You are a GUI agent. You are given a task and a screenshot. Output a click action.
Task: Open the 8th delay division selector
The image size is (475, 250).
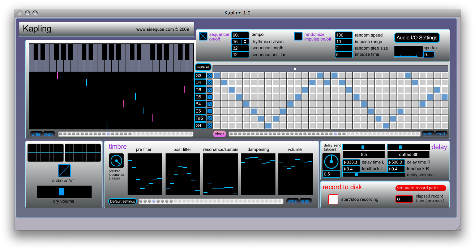[364, 154]
